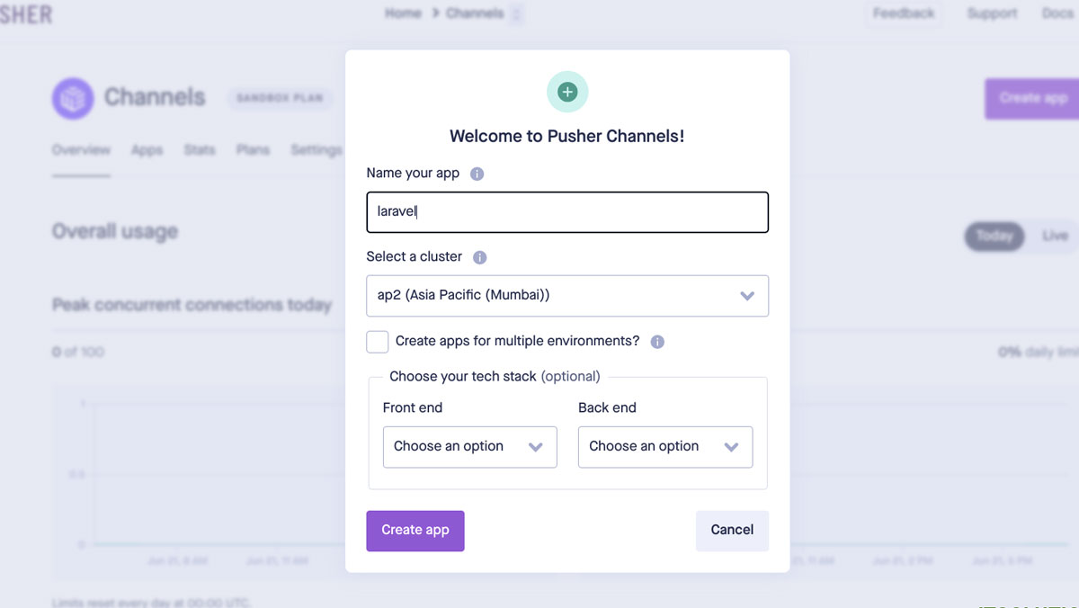Open the Stats tab

[x=200, y=150]
